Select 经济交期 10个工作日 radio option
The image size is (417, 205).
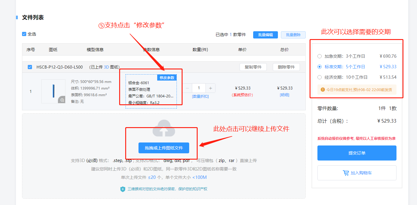click(x=320, y=77)
